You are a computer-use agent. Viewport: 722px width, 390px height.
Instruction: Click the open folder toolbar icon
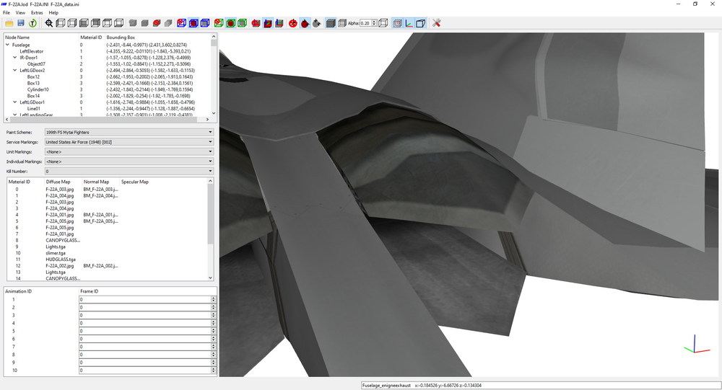click(9, 23)
